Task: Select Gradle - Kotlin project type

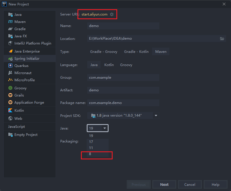Action: (136, 52)
